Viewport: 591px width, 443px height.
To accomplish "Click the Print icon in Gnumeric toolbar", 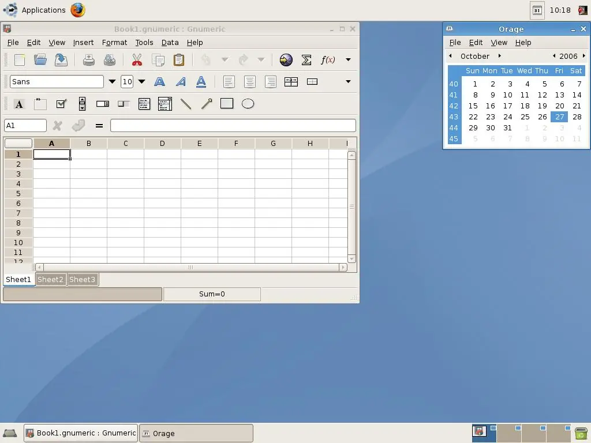I will [89, 60].
